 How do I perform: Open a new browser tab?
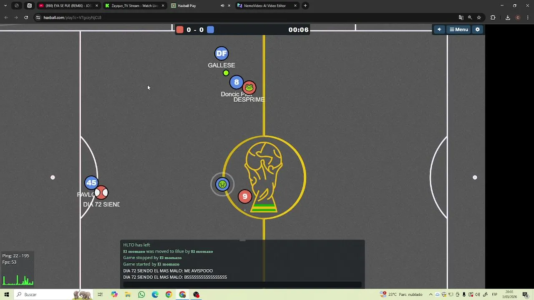305,6
